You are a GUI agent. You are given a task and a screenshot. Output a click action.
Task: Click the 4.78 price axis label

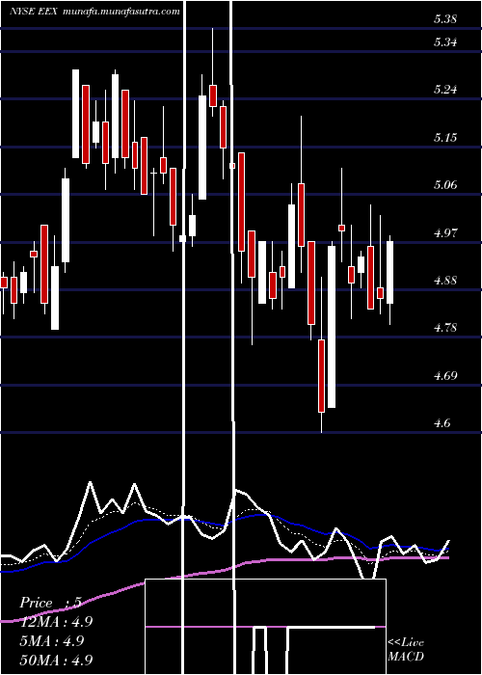(x=445, y=328)
